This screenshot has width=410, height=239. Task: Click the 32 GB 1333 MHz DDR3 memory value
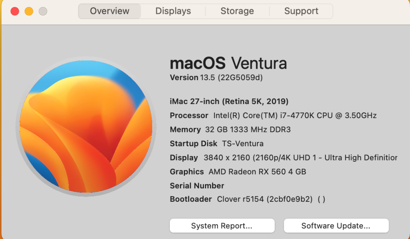tap(248, 130)
